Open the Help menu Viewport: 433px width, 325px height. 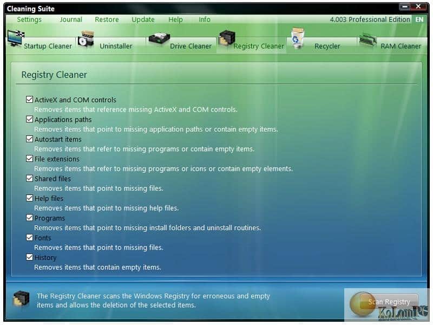tap(175, 20)
